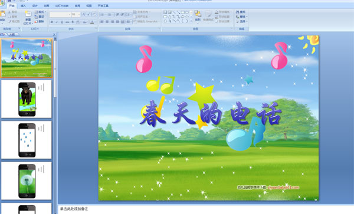Click the font color icon
The height and width of the screenshot is (214, 354).
[x=92, y=22]
